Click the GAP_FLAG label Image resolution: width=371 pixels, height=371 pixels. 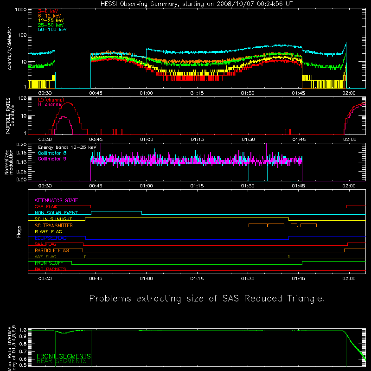tap(46, 206)
